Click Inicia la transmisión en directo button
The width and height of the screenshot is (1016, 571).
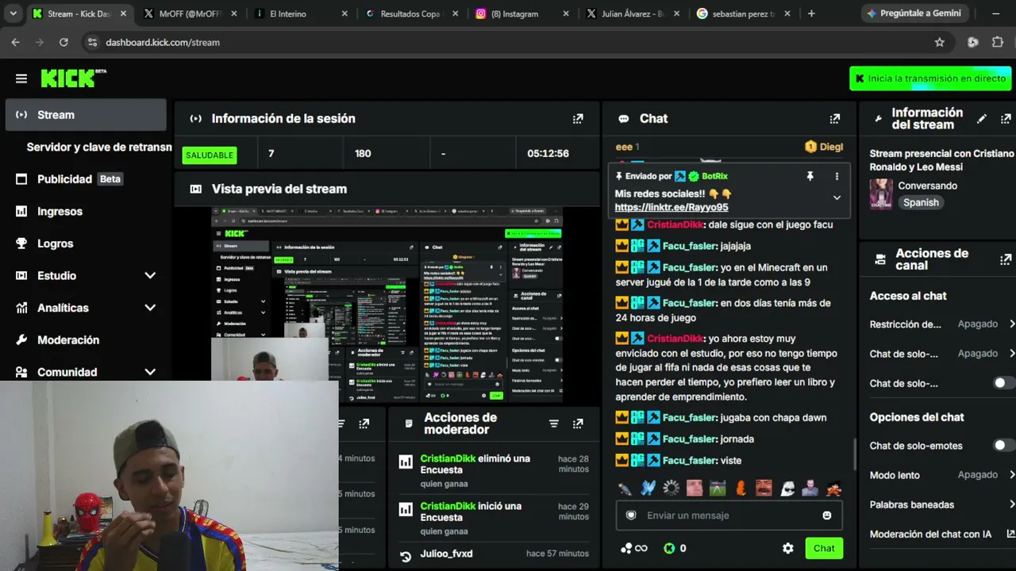pos(930,79)
